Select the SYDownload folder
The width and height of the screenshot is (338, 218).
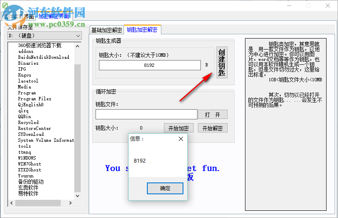(31, 134)
